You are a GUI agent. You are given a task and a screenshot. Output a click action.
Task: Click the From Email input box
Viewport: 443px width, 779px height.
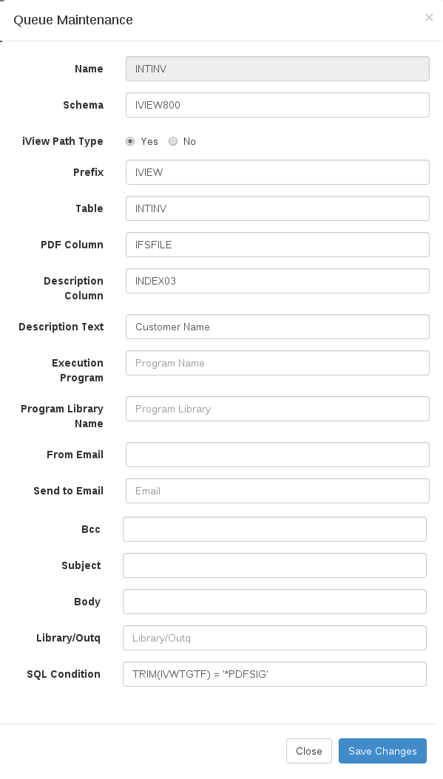point(277,454)
